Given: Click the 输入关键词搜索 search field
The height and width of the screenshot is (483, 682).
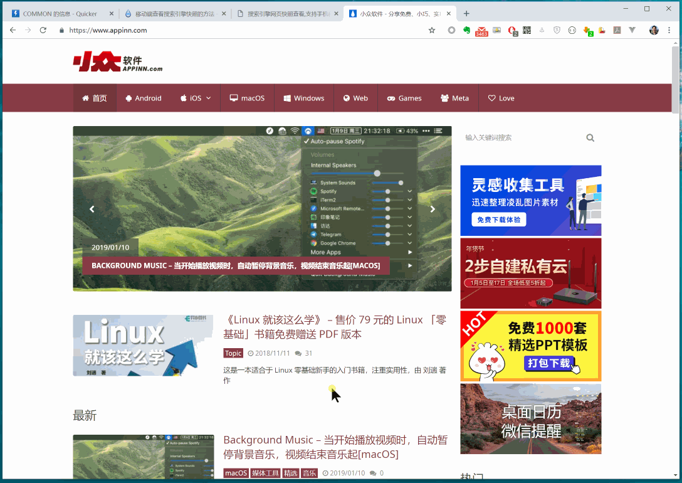Looking at the screenshot, I should click(520, 138).
